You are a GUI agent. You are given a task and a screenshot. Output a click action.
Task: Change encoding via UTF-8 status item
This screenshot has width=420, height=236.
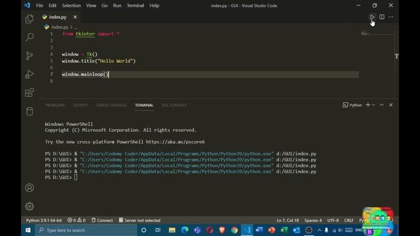pos(333,220)
